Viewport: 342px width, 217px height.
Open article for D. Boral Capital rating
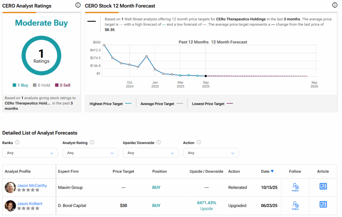coord(323,205)
